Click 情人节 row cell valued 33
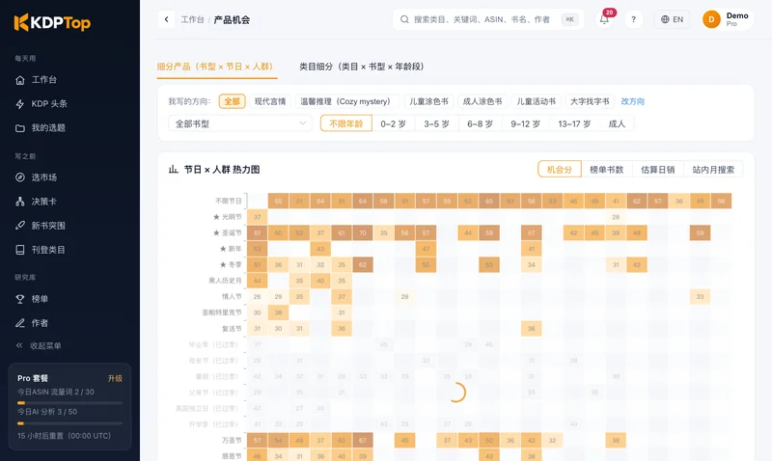Viewport: 772px width, 461px height. click(701, 297)
